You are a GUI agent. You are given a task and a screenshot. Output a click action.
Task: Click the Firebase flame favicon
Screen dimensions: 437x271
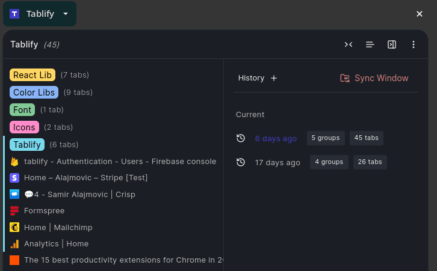pos(14,162)
